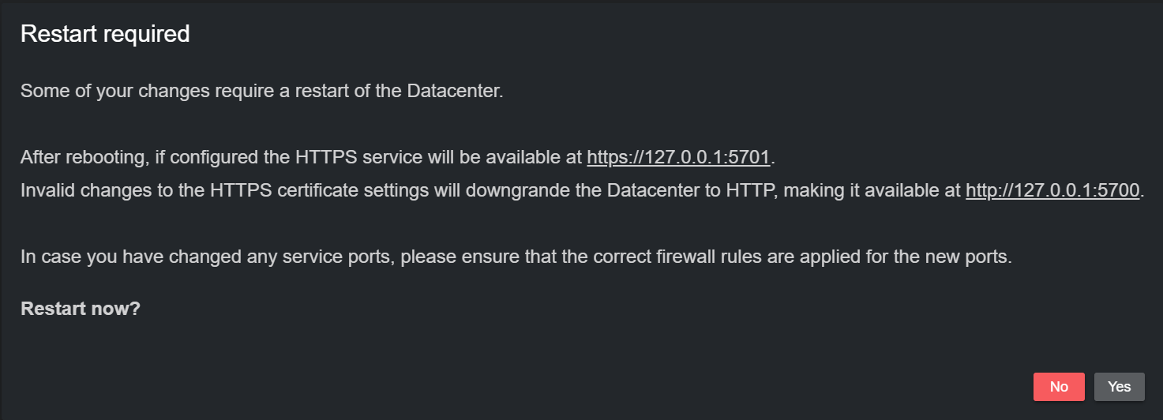This screenshot has height=420, width=1163.
Task: Click the phrase "HTTPS service will be available"
Action: pos(438,157)
